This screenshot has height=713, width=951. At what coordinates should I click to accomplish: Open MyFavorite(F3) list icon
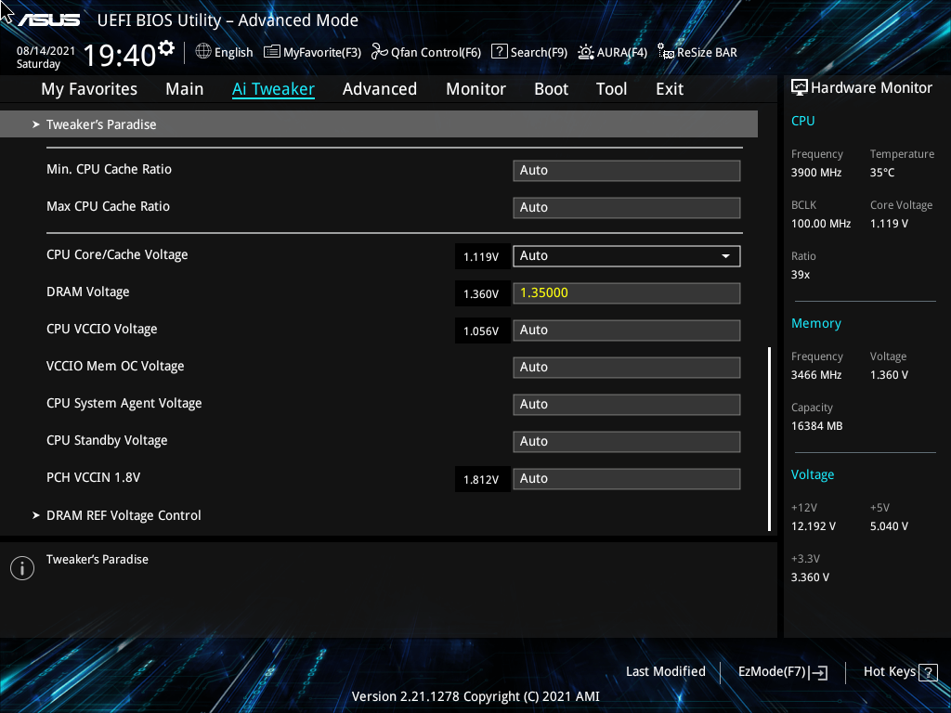(272, 52)
